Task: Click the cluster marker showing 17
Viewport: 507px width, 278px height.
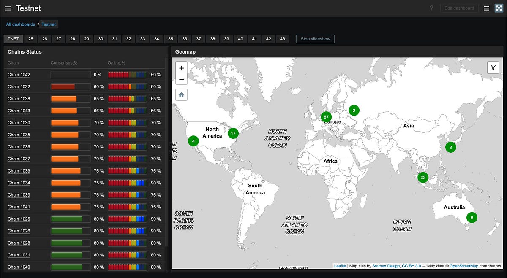Action: pos(233,133)
